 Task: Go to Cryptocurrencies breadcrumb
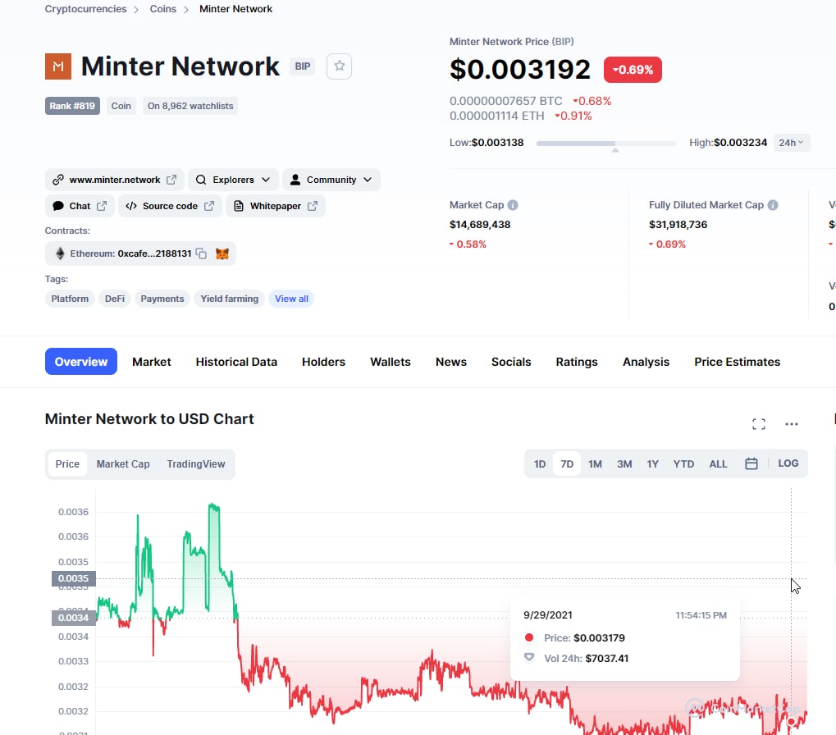[x=86, y=9]
